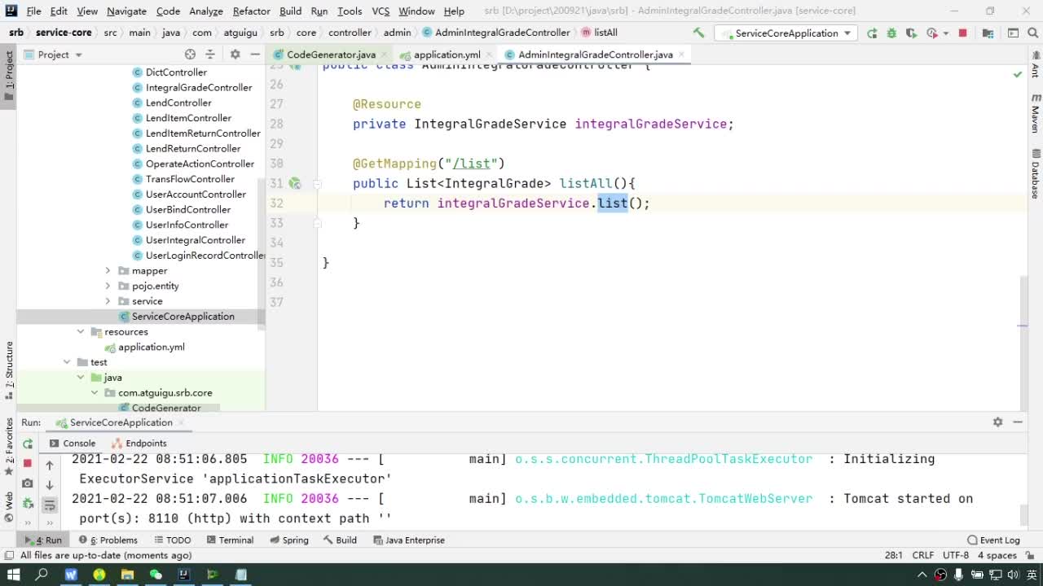Viewport: 1043px width, 586px height.
Task: Select UserAccountController in the project tree
Action: (x=196, y=195)
